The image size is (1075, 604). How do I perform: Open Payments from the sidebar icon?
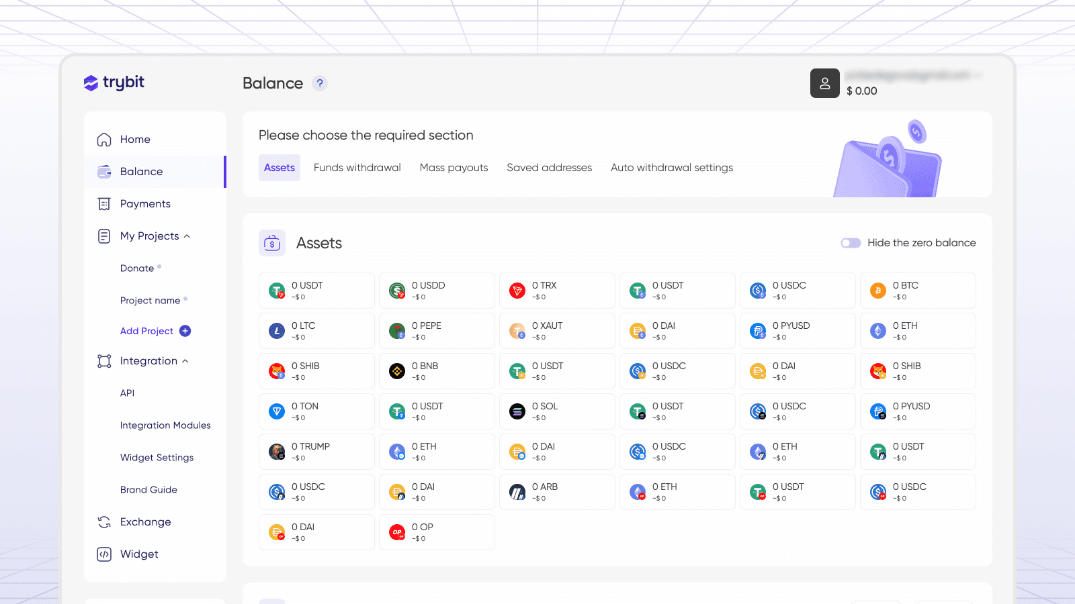pyautogui.click(x=104, y=204)
